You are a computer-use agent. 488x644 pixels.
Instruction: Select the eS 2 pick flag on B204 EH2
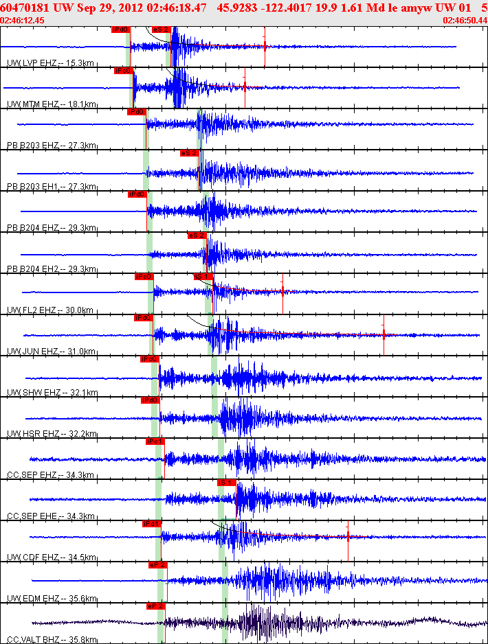pyautogui.click(x=197, y=235)
